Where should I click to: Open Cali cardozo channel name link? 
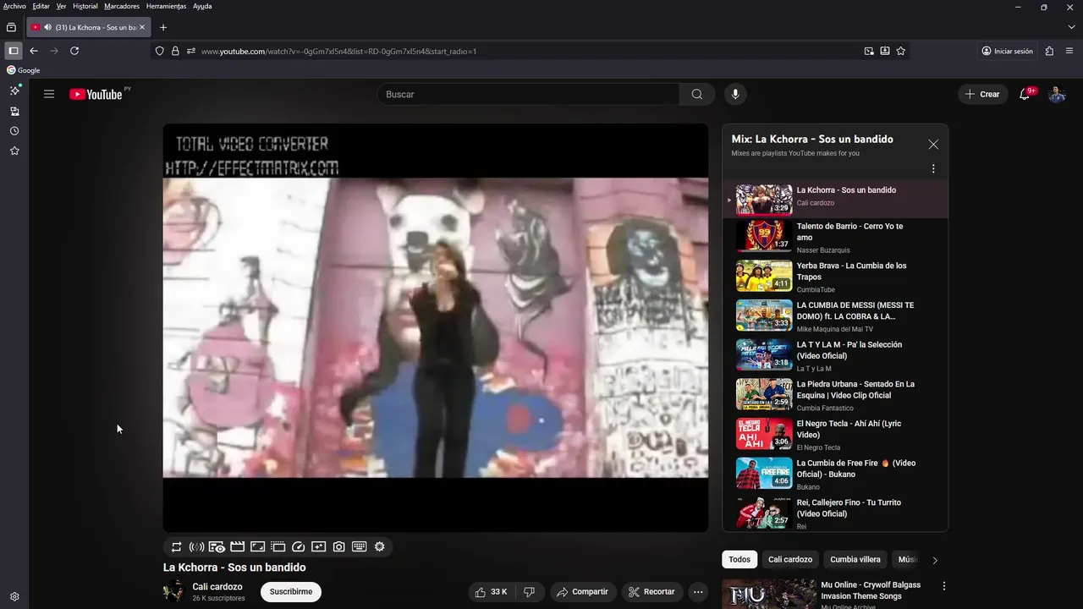[x=217, y=586]
